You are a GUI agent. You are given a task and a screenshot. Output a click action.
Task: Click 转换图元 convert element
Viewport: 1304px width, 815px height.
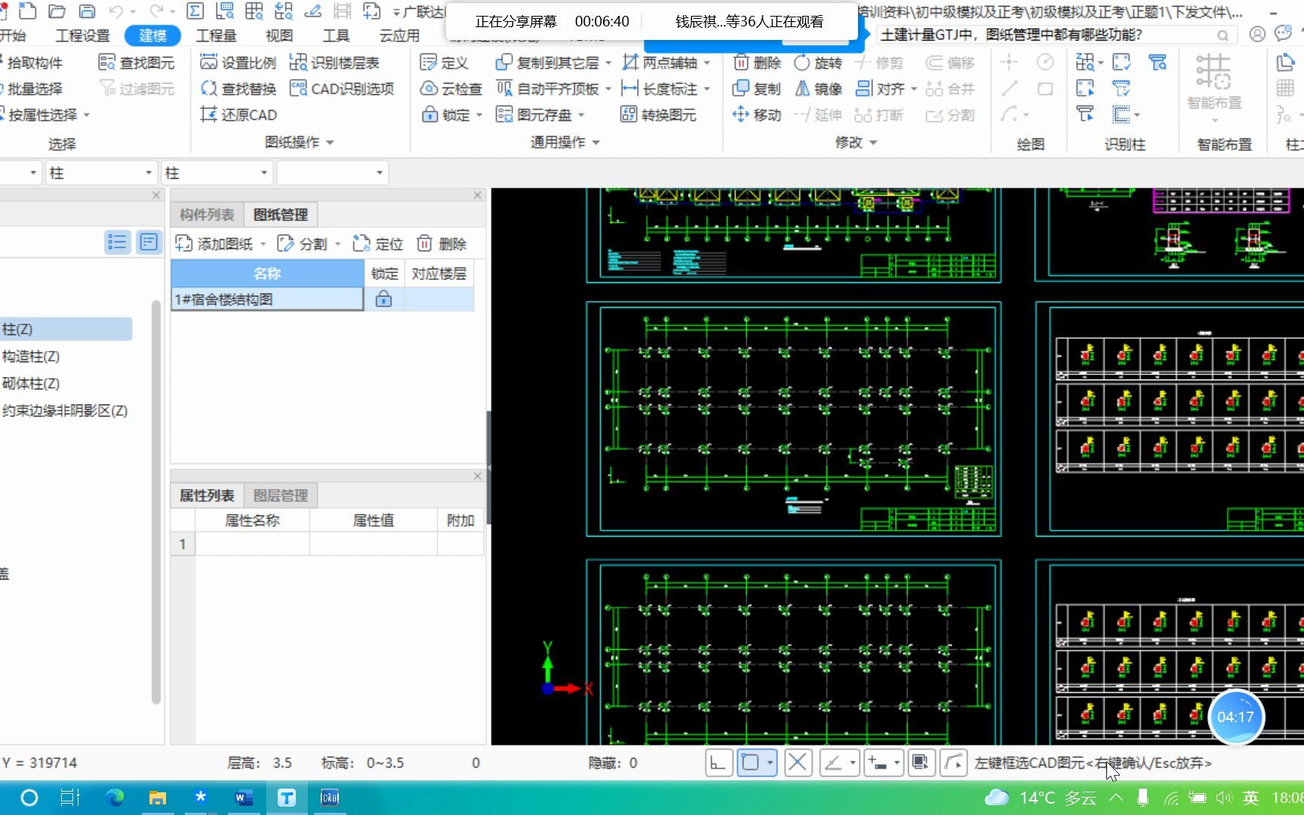[658, 115]
